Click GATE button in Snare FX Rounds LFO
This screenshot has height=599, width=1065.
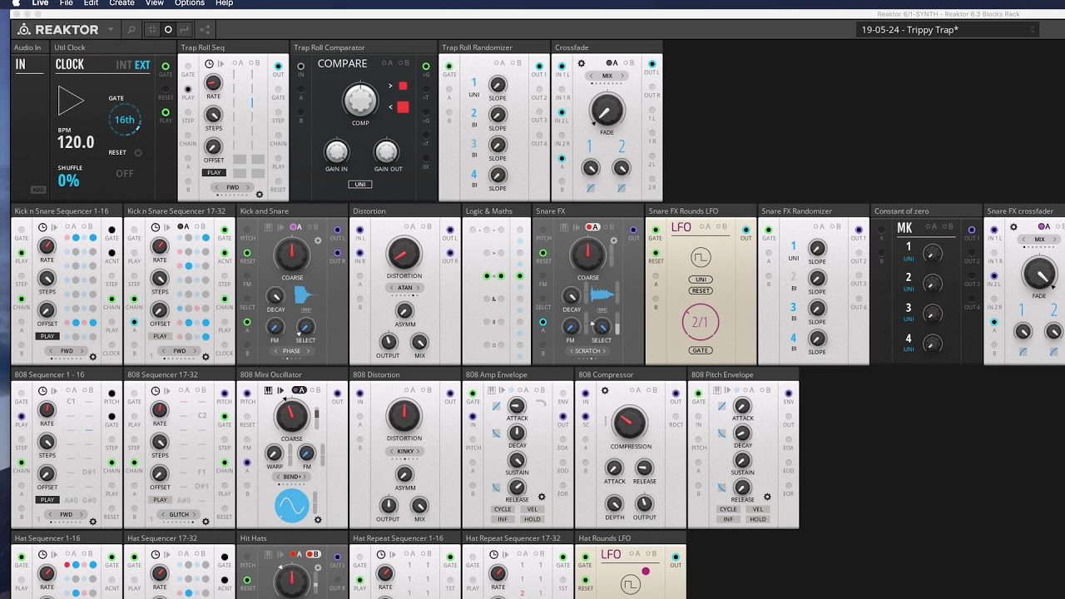coord(701,350)
